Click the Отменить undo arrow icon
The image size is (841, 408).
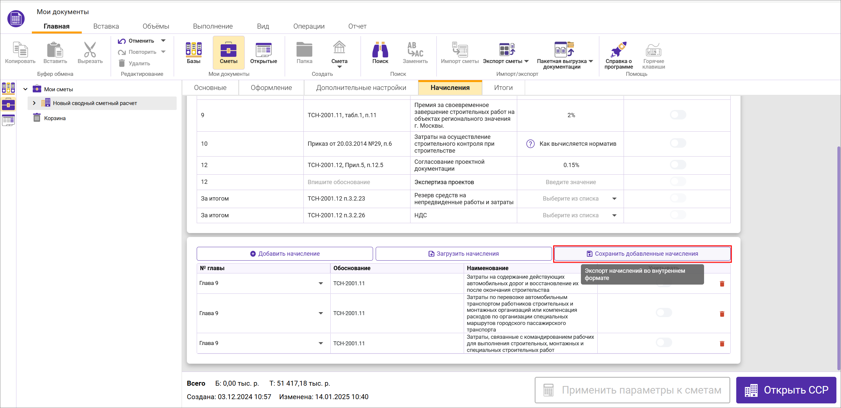[122, 41]
